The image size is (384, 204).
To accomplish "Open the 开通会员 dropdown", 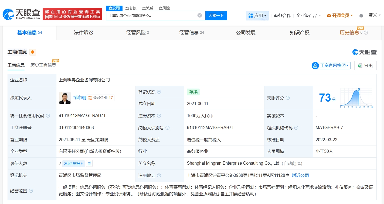I will [x=339, y=16].
